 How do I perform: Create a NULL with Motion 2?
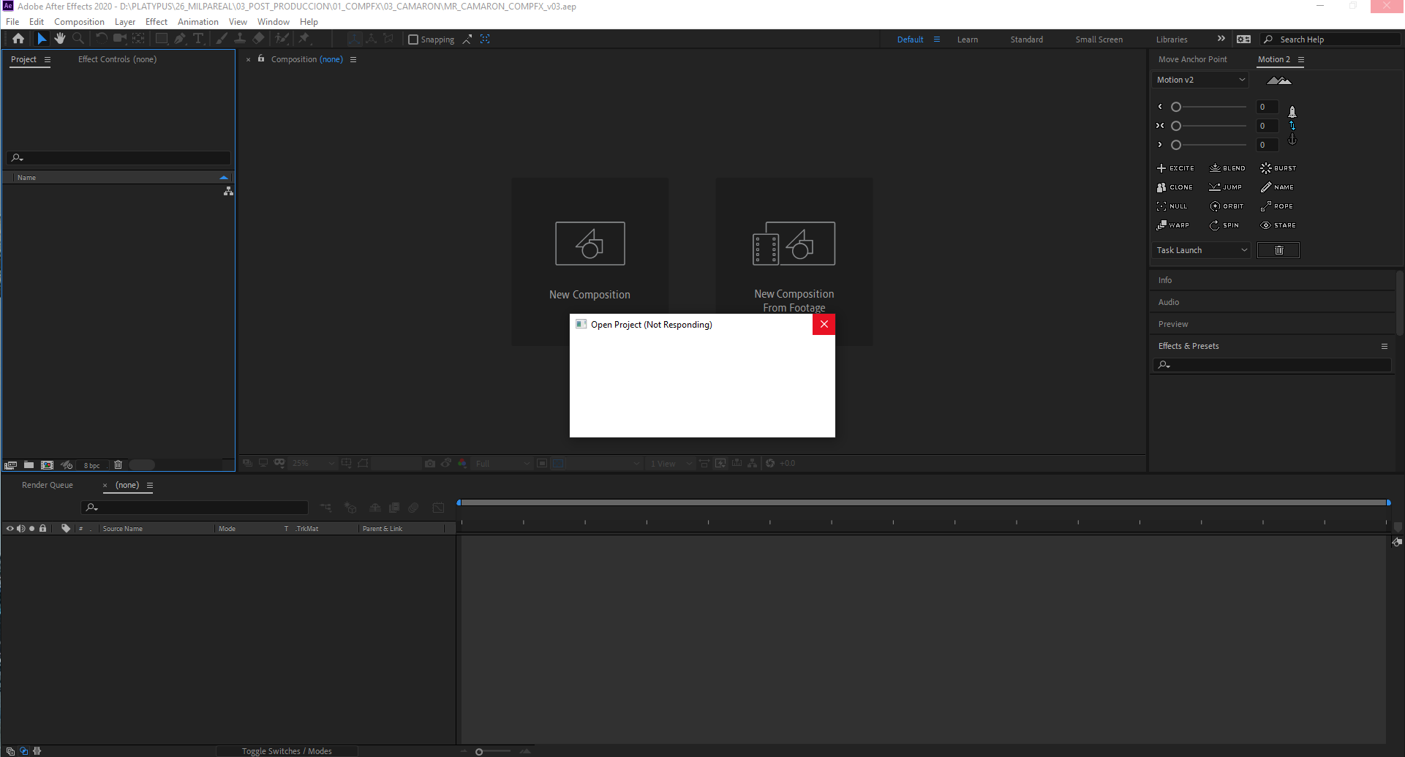click(x=1172, y=206)
